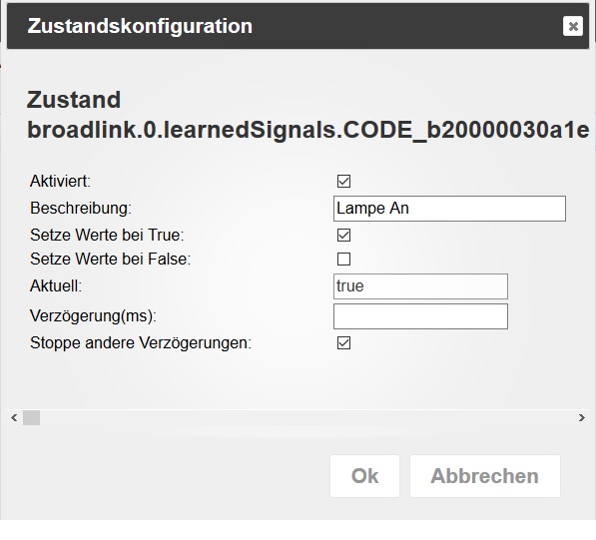Click into the empty Verzögerung(ms) input
This screenshot has height=540, width=596.
(420, 316)
